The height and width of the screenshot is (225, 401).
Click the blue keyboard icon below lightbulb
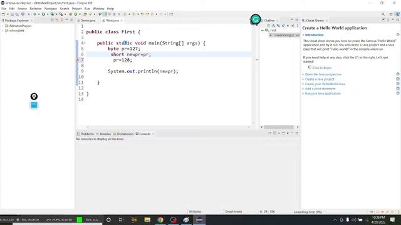click(34, 105)
